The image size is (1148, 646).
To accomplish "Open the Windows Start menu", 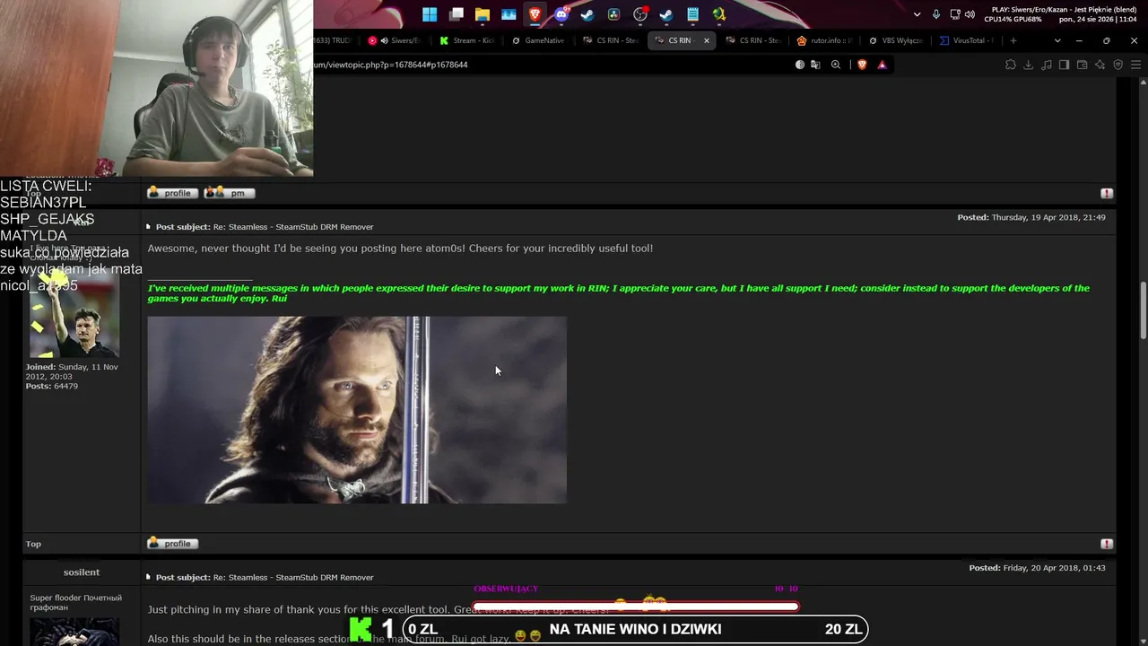I will tap(430, 14).
